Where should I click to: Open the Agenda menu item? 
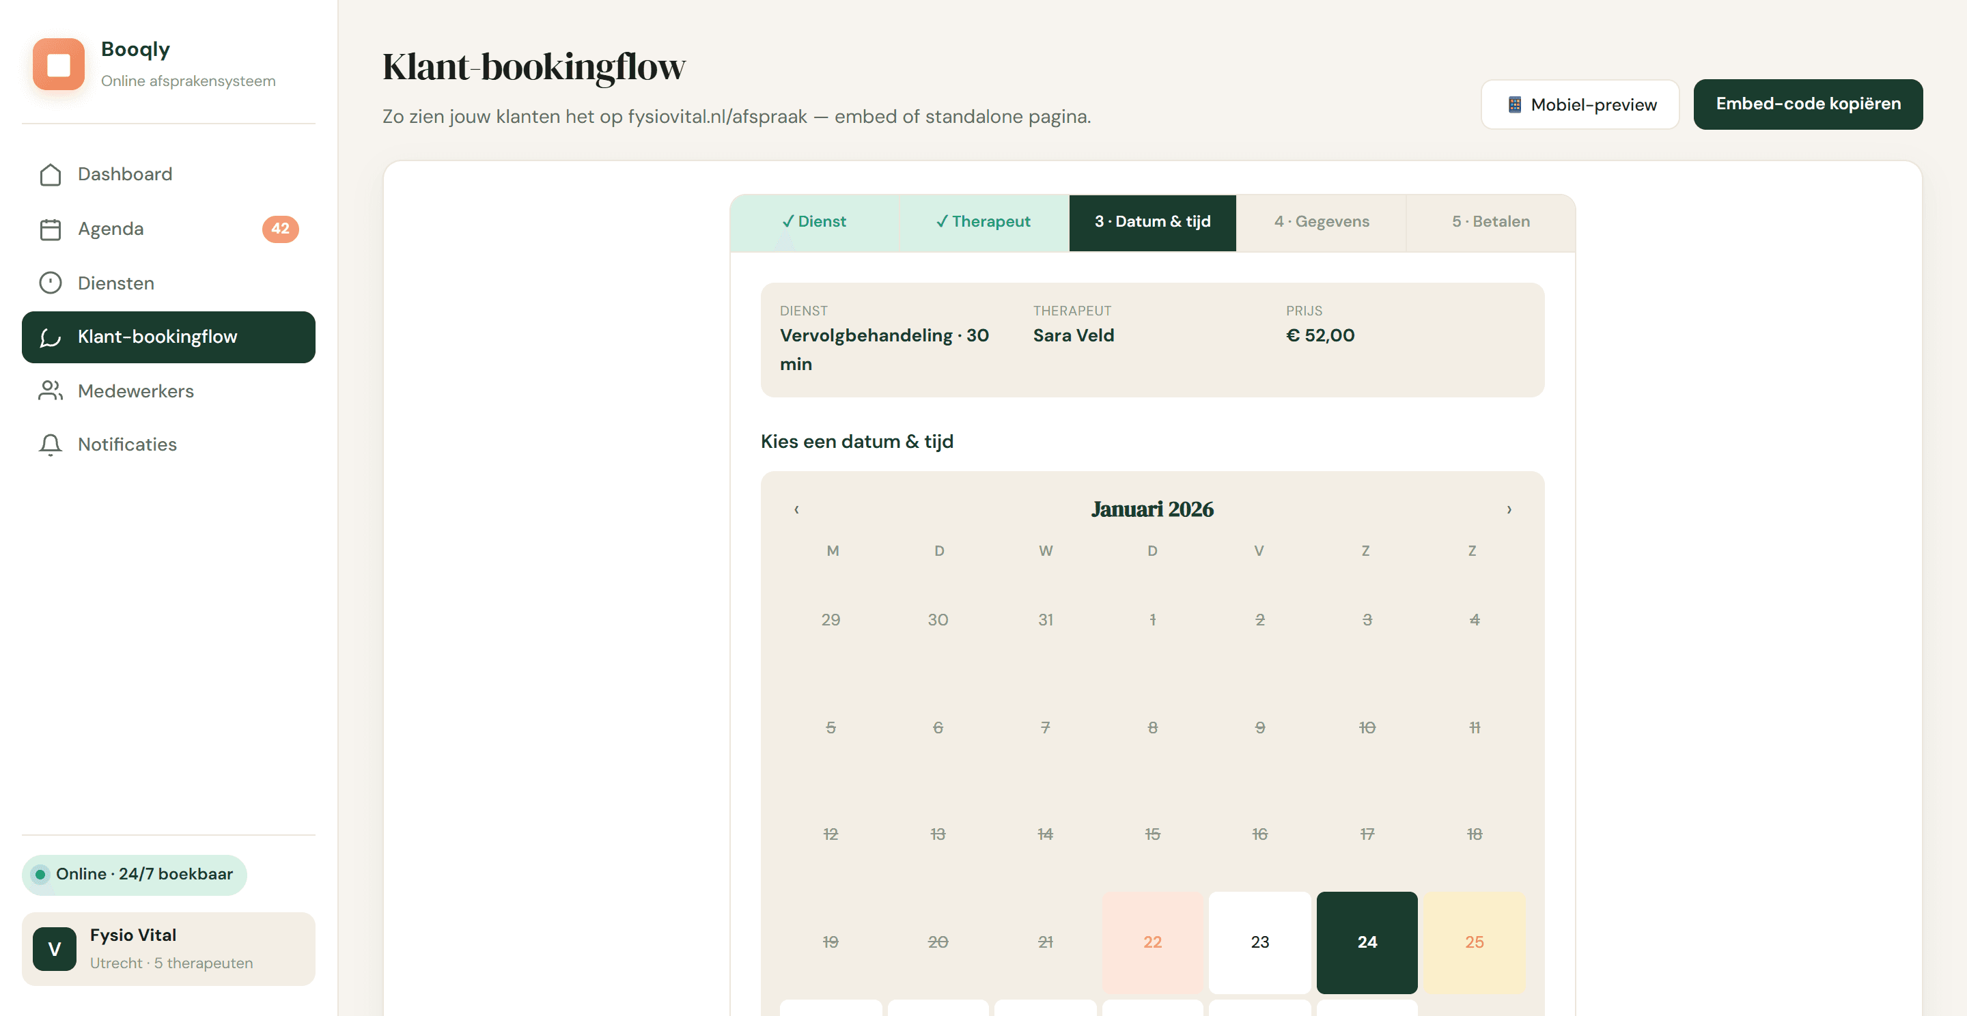click(x=168, y=229)
